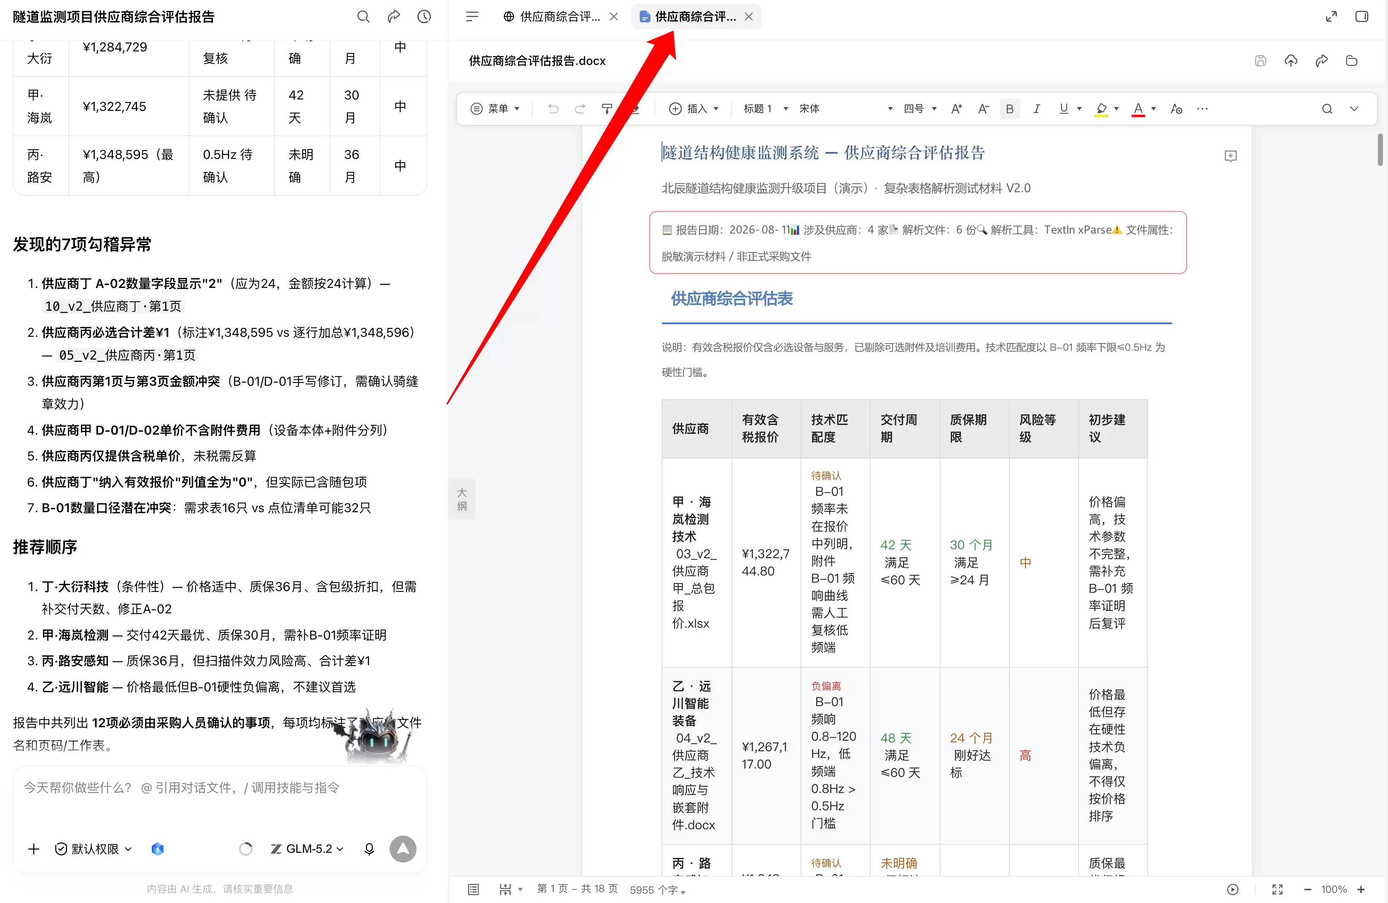Upload document via cloud upload icon
The height and width of the screenshot is (903, 1388).
pyautogui.click(x=1291, y=61)
